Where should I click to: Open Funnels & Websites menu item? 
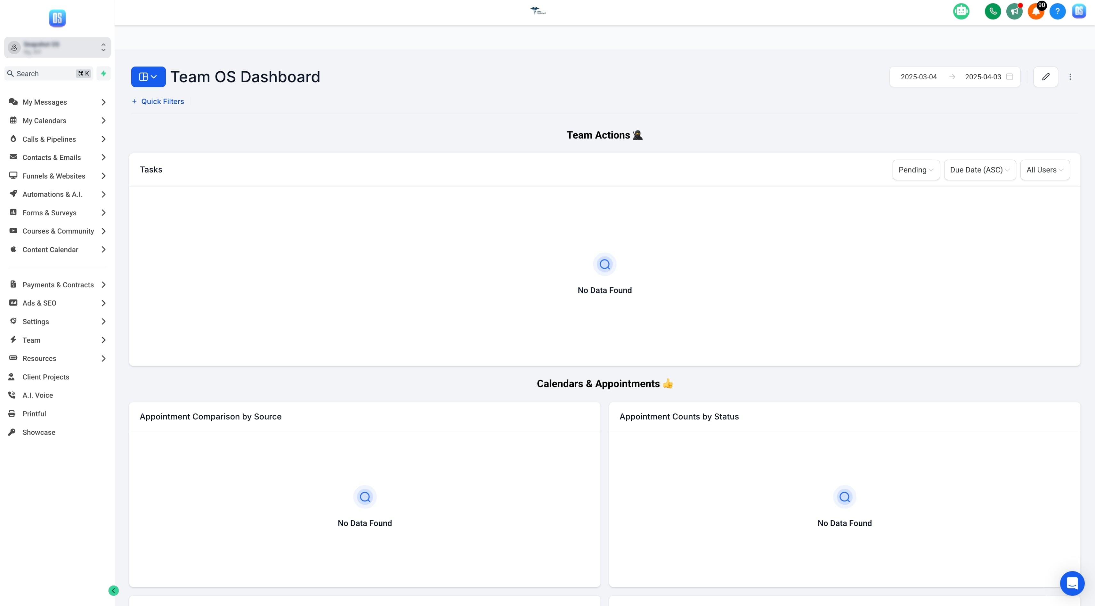click(57, 176)
